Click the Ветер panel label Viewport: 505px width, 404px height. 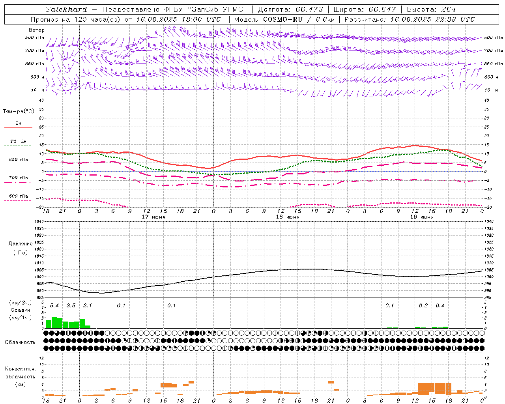[36, 30]
